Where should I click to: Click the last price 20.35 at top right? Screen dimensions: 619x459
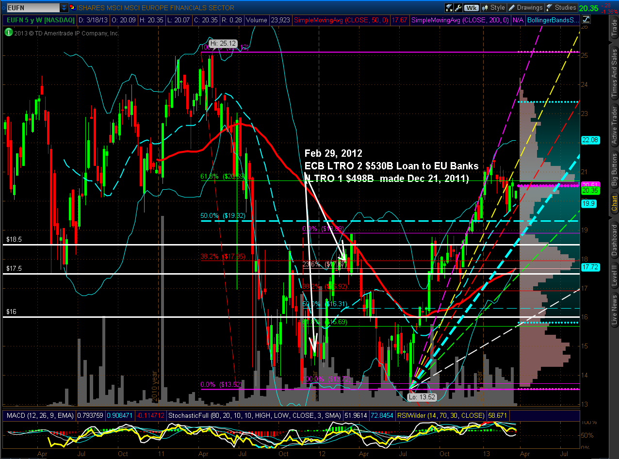589,8
